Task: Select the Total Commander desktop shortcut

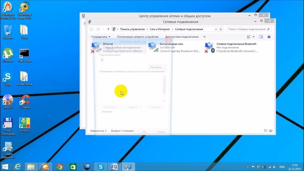Action: (x=8, y=126)
